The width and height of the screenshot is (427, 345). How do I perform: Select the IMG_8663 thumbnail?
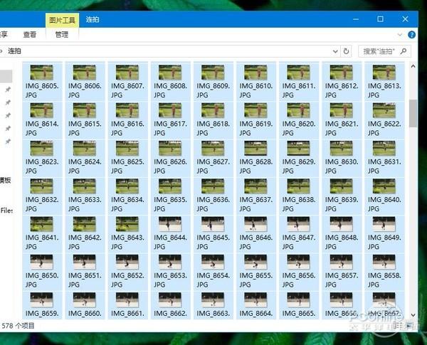pyautogui.click(x=213, y=299)
